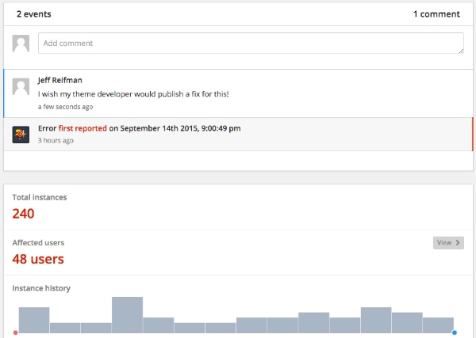
Task: Click the chevron arrow on the View button
Action: pos(459,243)
